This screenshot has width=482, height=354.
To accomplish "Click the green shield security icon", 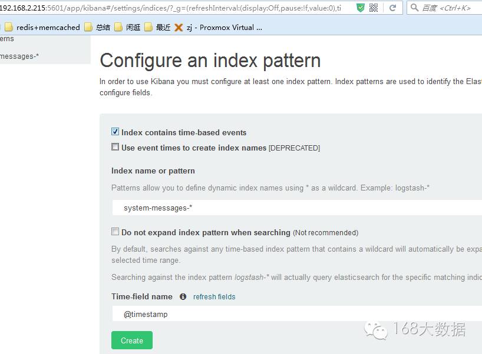I will [361, 8].
